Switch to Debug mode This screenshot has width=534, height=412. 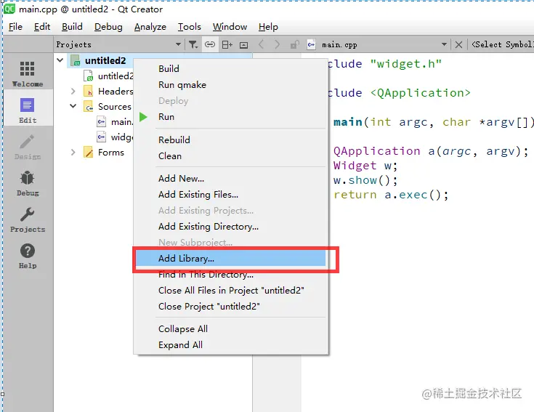28,183
